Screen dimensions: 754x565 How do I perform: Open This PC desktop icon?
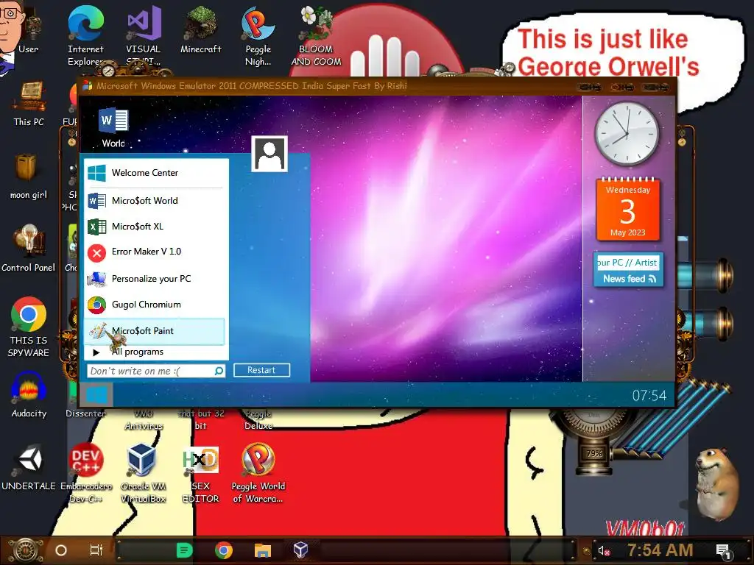29,104
